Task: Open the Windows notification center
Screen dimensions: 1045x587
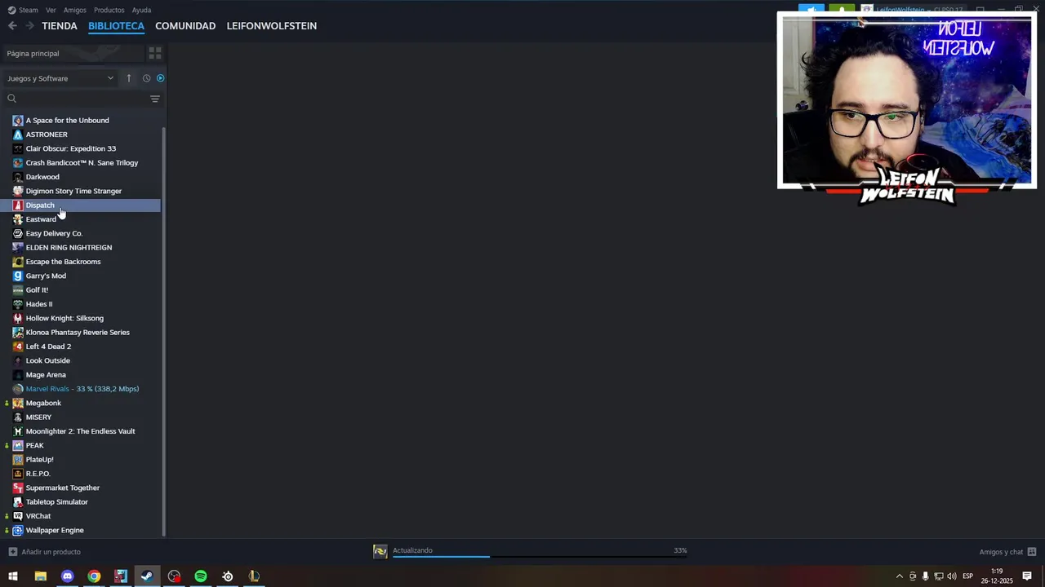Action: [1027, 576]
